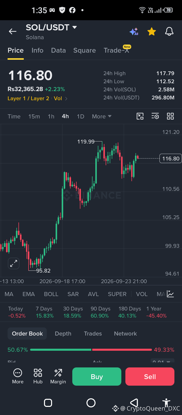Expand the More timeframes dropdown
182x415 pixels.
point(102,116)
